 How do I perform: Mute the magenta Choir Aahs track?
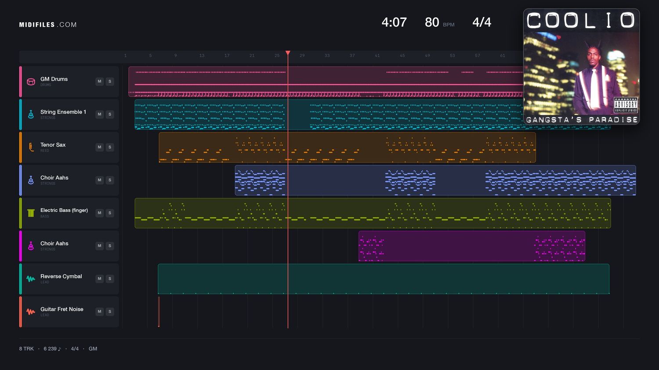coord(100,246)
